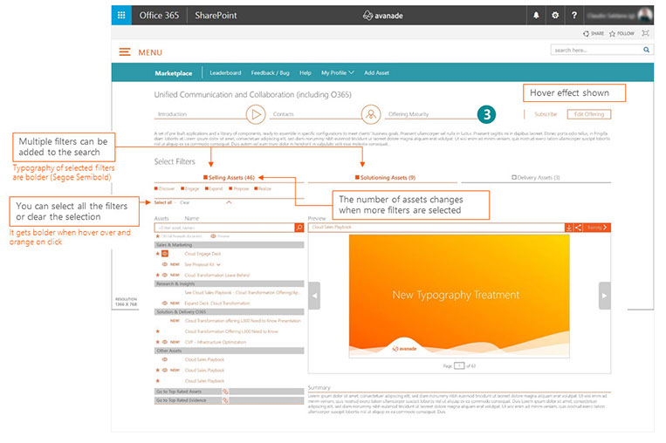Switch to the Solutioning Assets tab
The height and width of the screenshot is (443, 666).
[x=387, y=177]
